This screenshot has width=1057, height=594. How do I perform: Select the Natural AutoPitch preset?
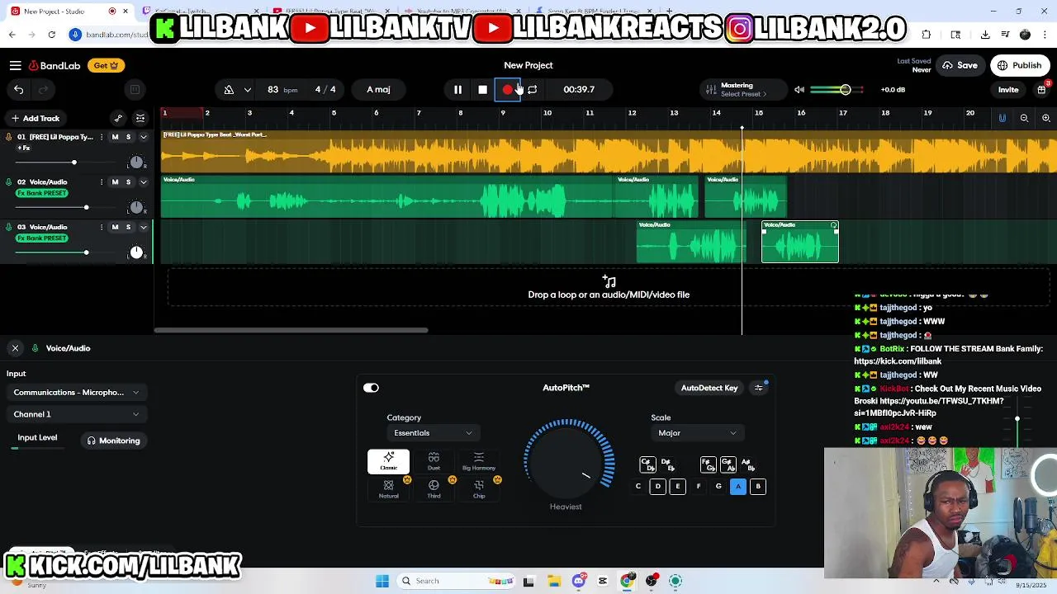tap(388, 489)
